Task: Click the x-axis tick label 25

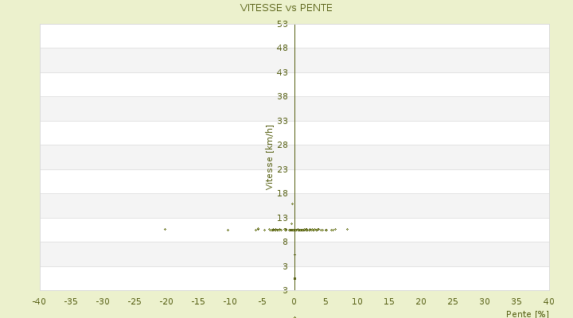Action: point(453,301)
